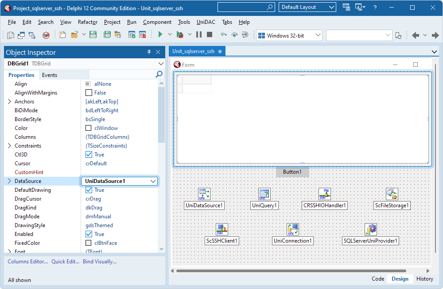Open the Windows 32-bit target platform dropdown
443x289 pixels.
[317, 34]
